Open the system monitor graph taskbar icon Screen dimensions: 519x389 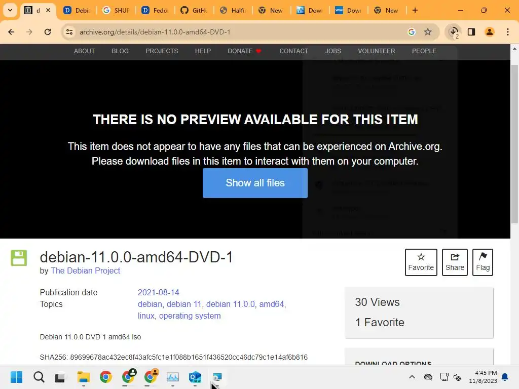[x=172, y=377]
